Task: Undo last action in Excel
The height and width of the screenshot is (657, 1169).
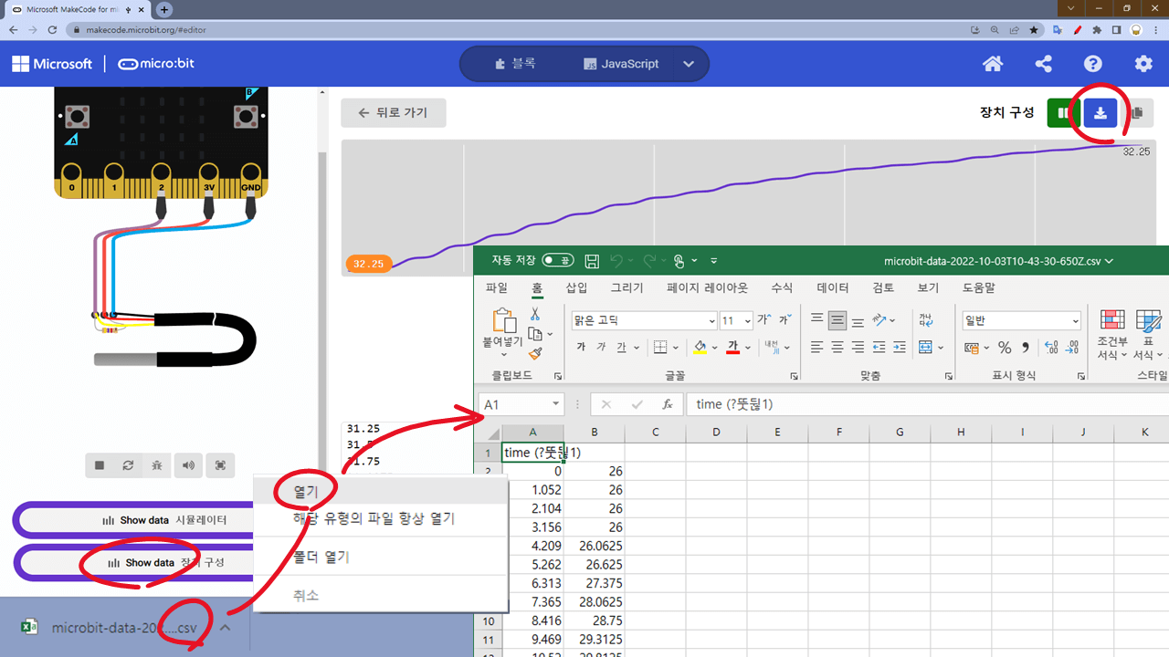Action: 616,261
